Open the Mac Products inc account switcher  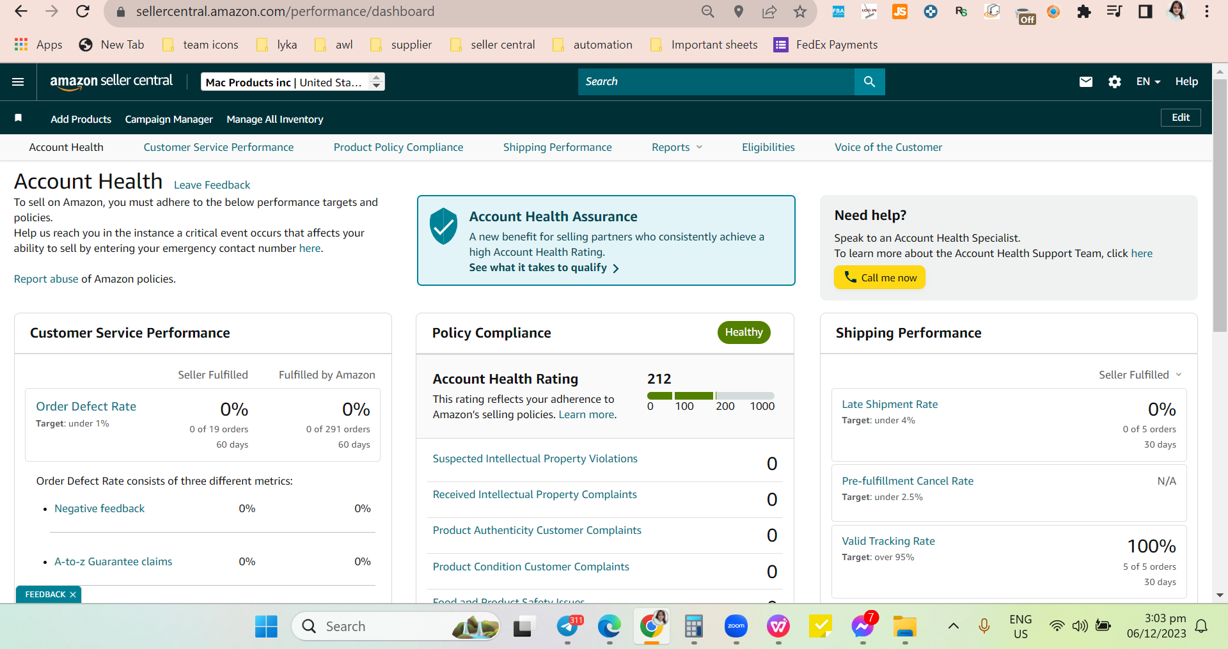click(293, 82)
